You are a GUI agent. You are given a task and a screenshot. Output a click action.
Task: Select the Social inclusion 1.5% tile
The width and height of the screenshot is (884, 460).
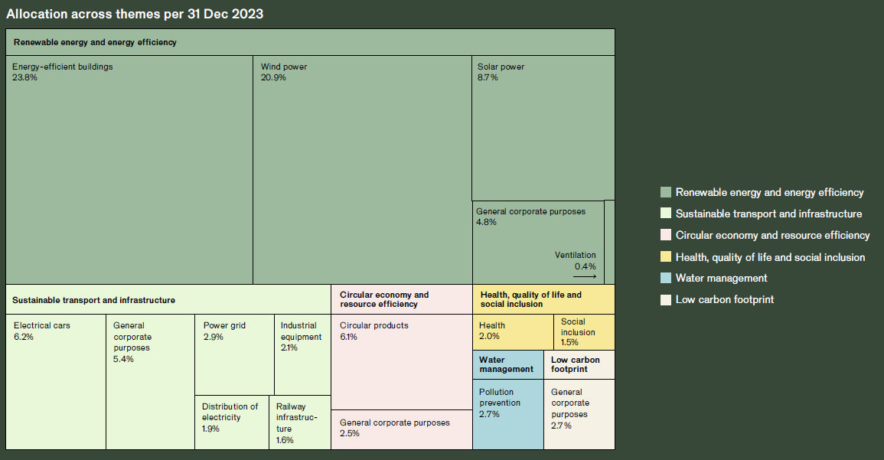pos(584,331)
